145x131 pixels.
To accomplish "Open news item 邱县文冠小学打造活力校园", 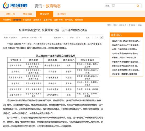I will 125,66.
